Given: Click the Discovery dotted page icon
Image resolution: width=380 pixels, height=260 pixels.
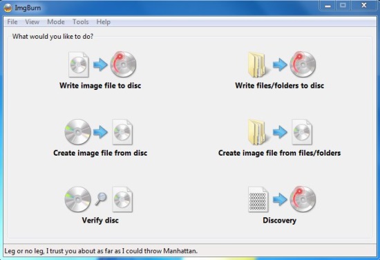Looking at the screenshot, I should (258, 199).
